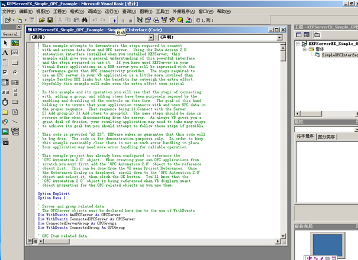Select the CheckBox control in toolbox

5,72
